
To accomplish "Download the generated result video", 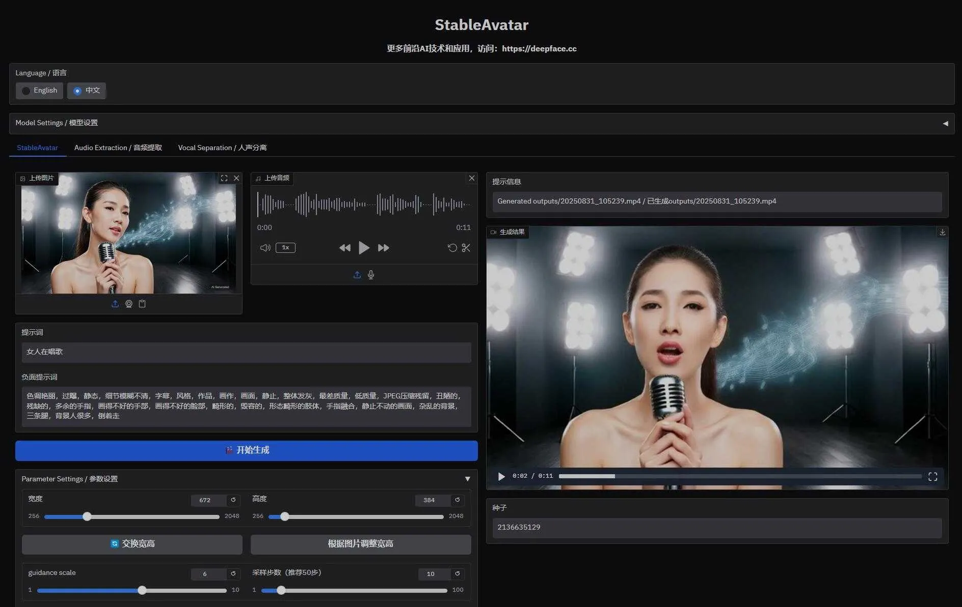I will coord(942,232).
